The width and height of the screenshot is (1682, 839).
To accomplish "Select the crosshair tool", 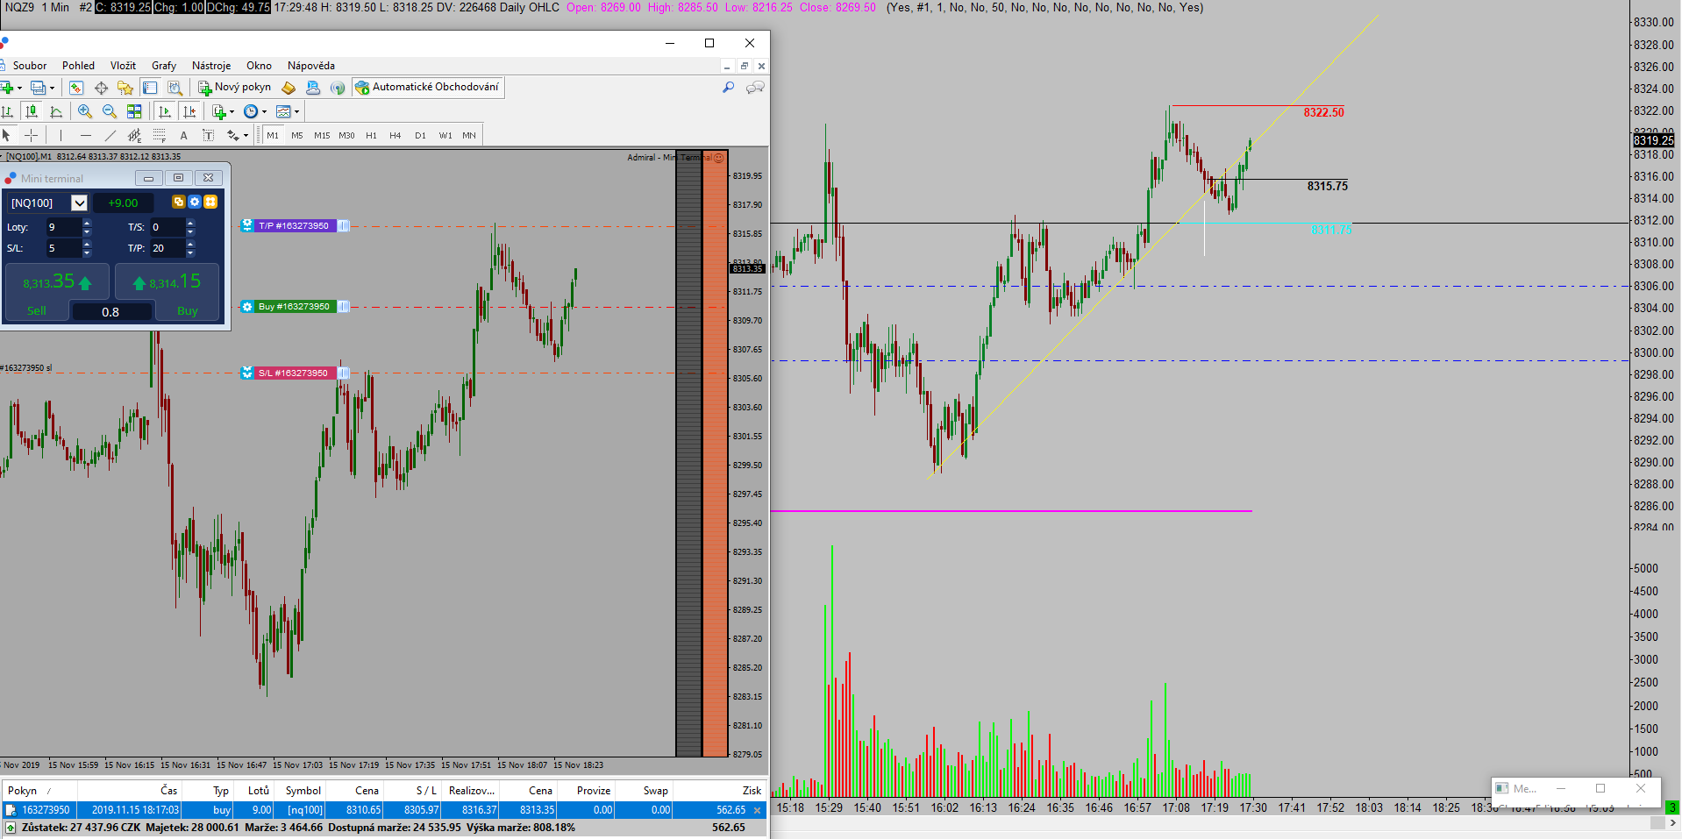I will [x=31, y=135].
